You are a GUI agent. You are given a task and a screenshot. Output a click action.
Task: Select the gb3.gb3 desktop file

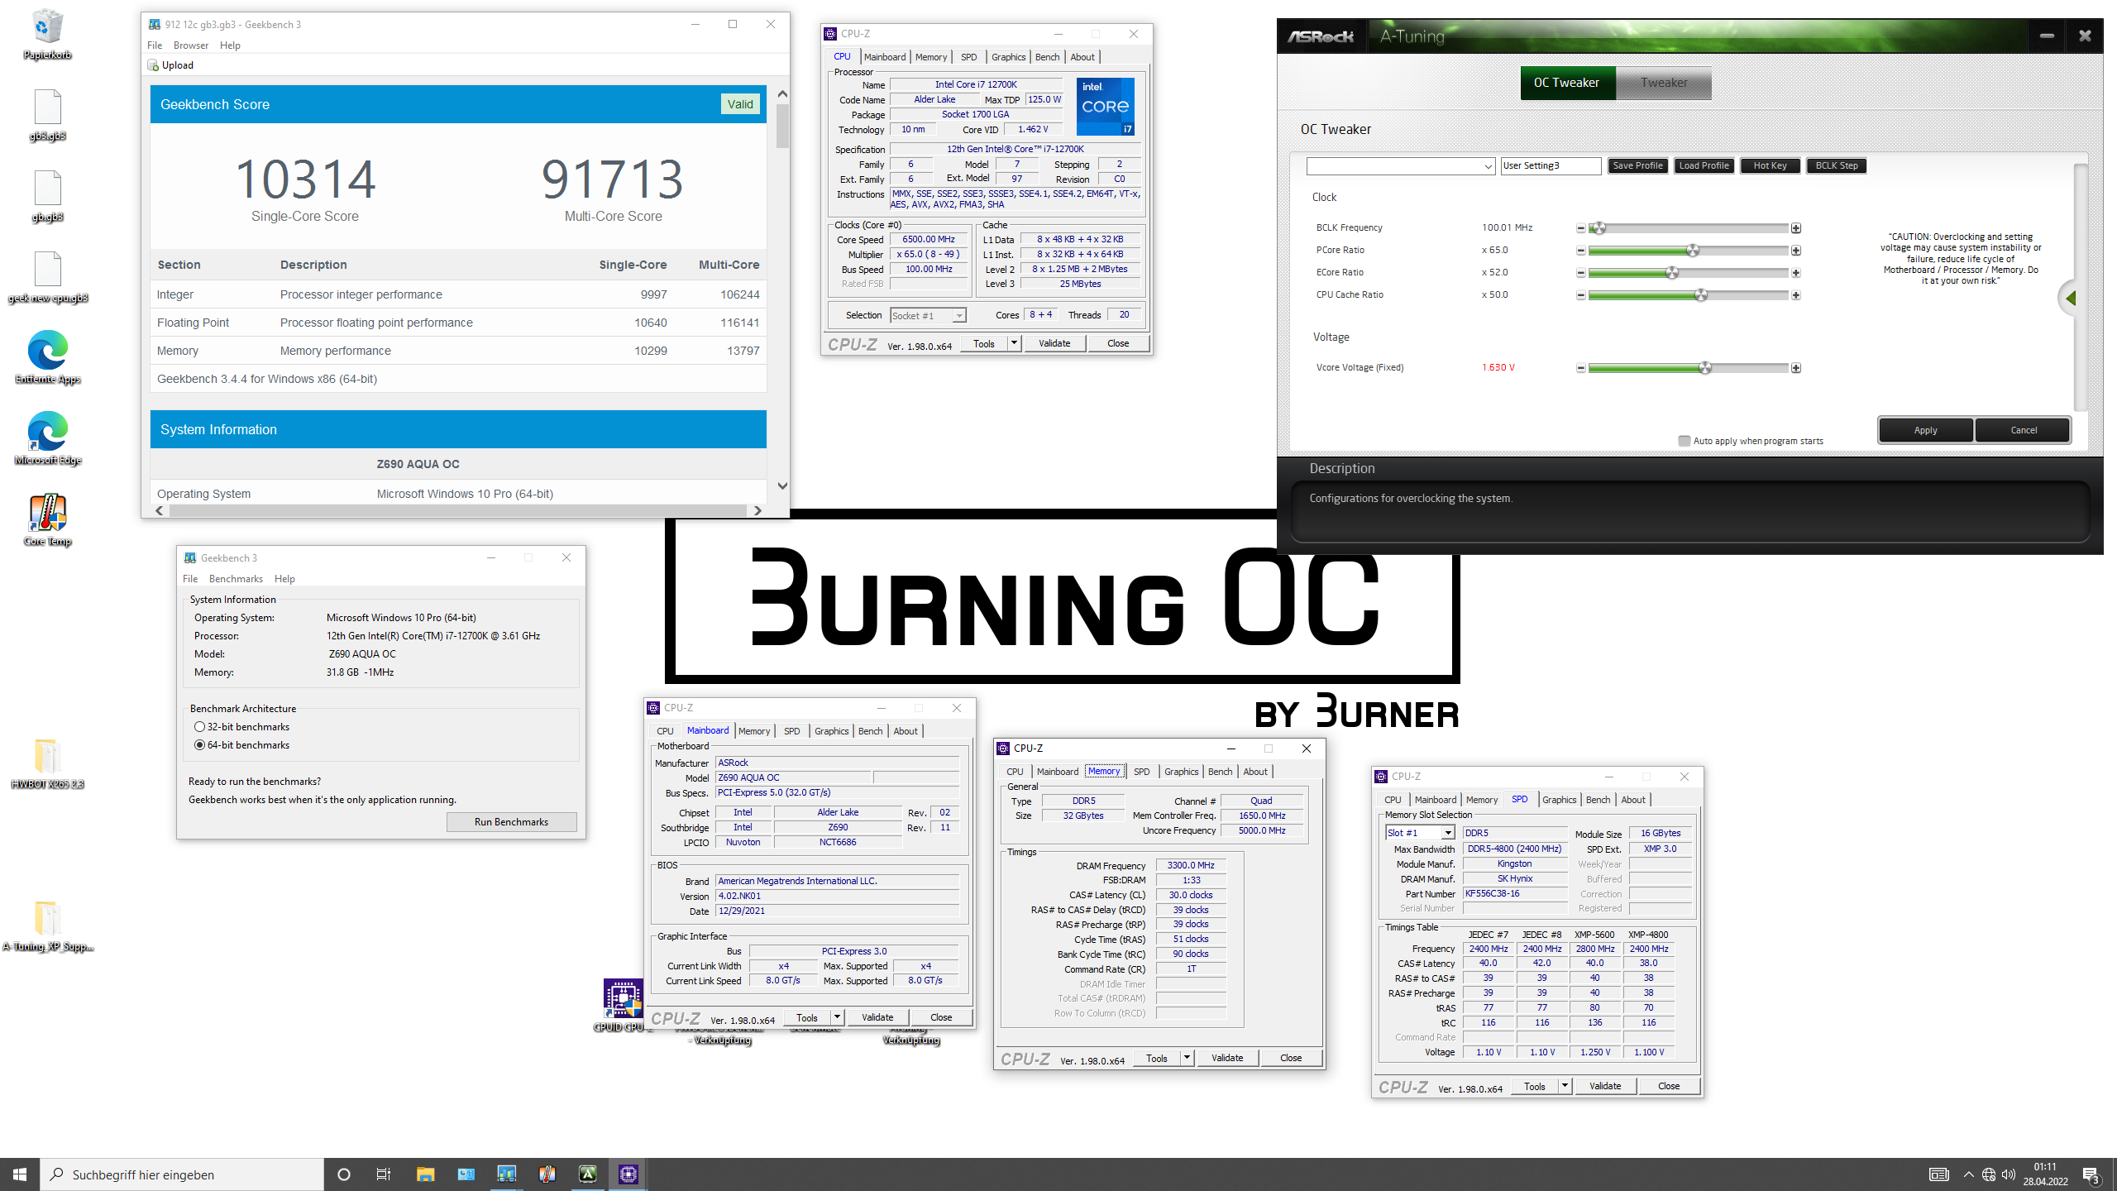(47, 114)
